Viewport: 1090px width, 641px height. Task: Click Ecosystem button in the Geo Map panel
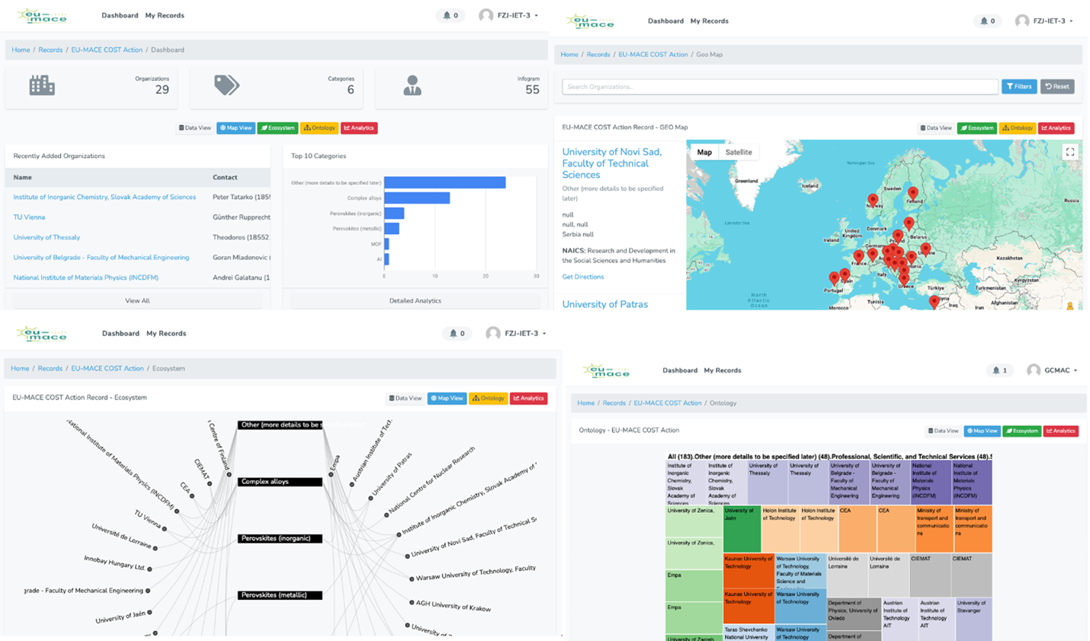[x=977, y=128]
